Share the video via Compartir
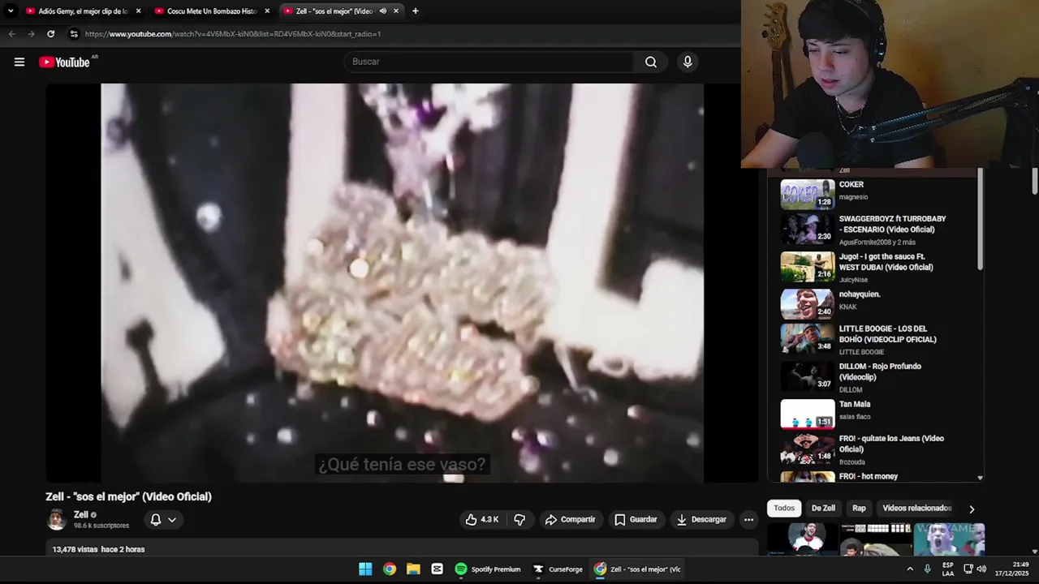 tap(570, 519)
